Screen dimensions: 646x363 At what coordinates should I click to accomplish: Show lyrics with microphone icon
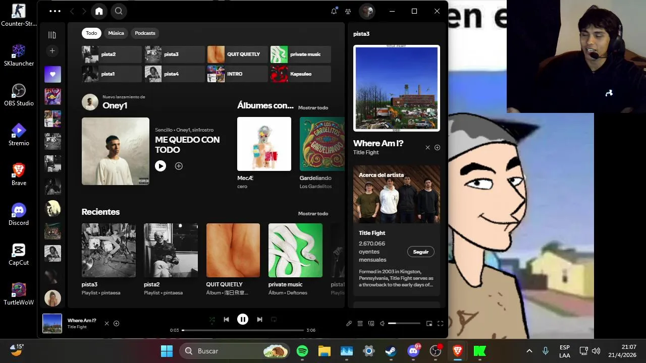tap(349, 324)
